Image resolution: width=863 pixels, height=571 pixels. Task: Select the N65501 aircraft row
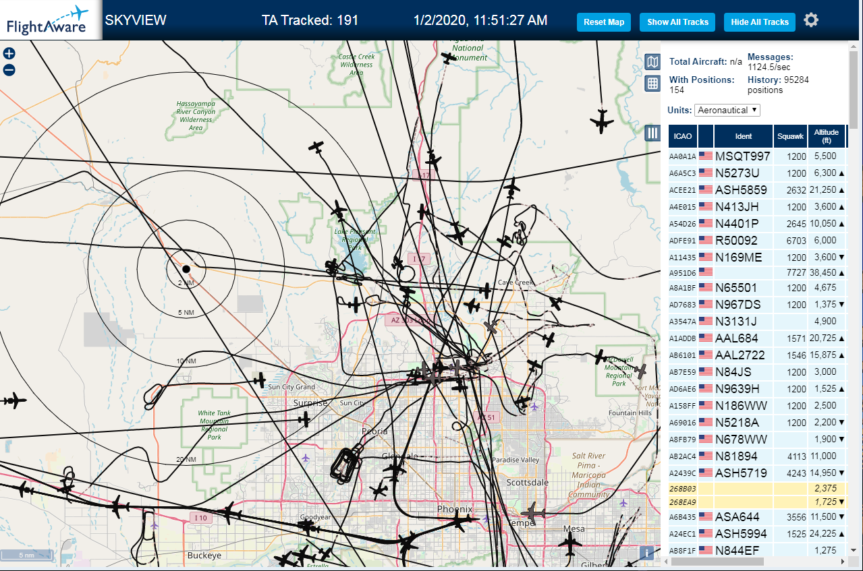pos(757,288)
